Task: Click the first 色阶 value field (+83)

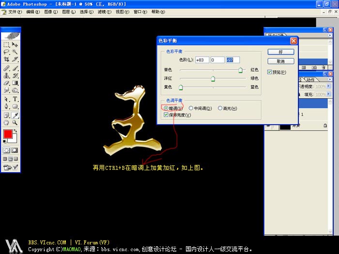Action: point(201,60)
